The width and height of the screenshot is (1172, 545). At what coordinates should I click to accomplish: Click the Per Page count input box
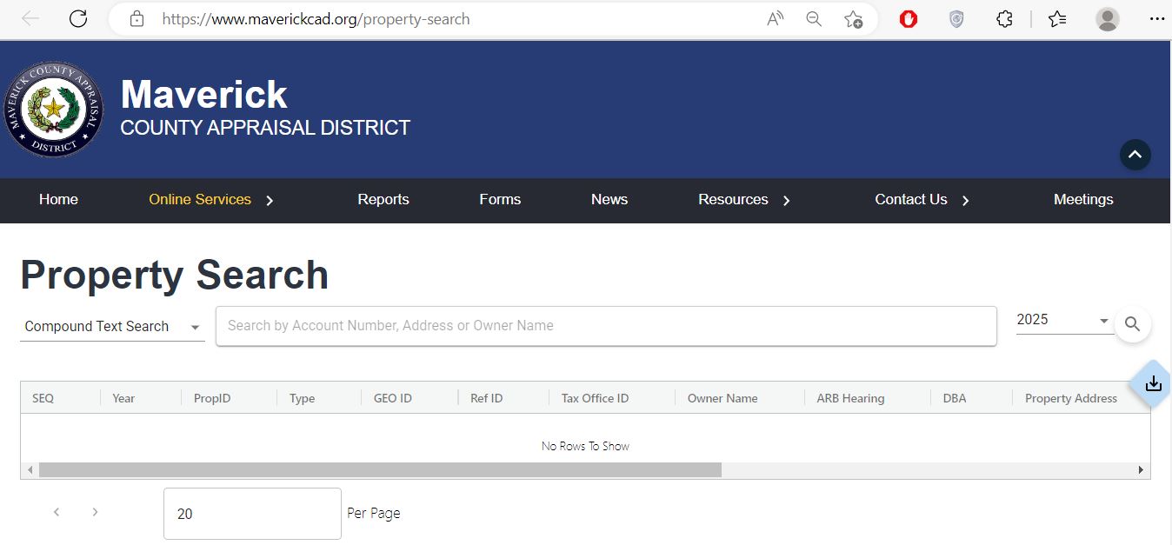pos(251,513)
